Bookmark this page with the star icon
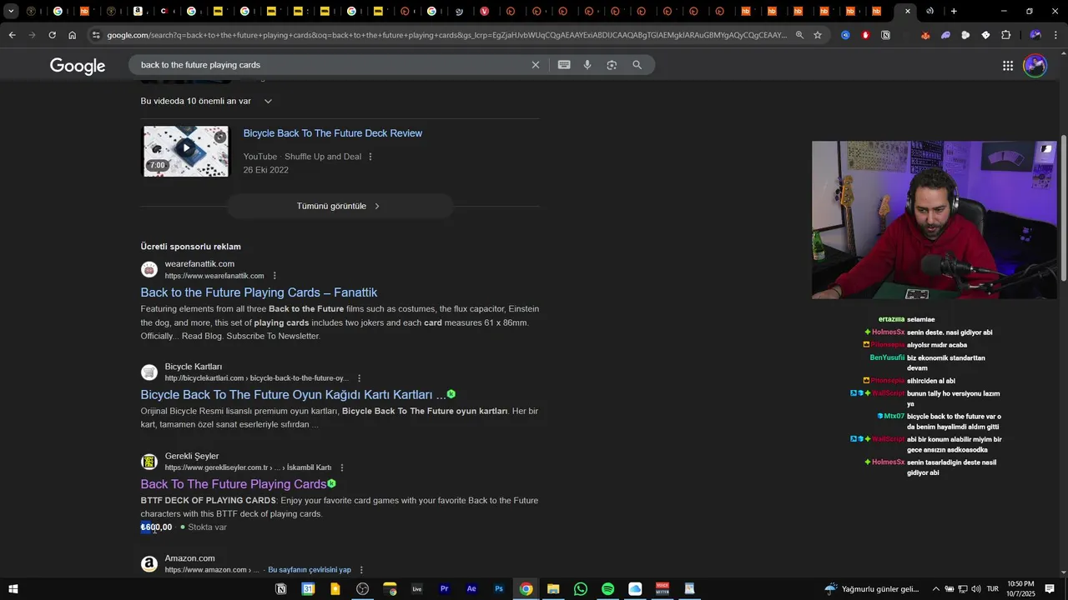The width and height of the screenshot is (1068, 600). (818, 35)
